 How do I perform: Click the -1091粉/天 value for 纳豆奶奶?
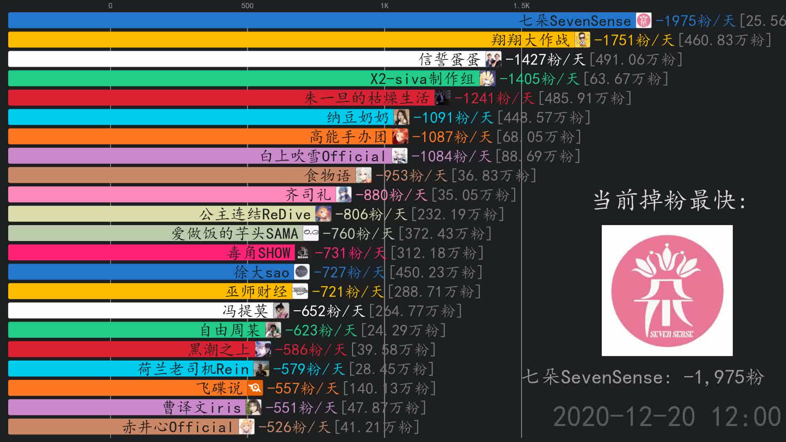click(453, 118)
